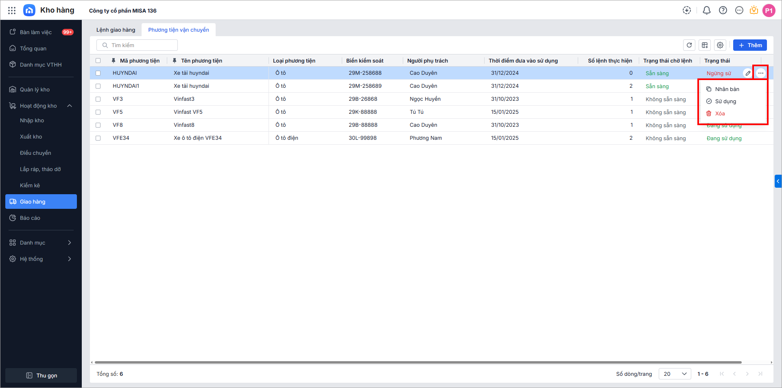Open rows-per-page dropdown showing 20

pos(675,374)
